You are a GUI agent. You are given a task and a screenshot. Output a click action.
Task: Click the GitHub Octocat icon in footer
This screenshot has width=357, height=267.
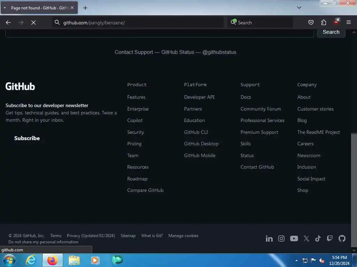(342, 238)
